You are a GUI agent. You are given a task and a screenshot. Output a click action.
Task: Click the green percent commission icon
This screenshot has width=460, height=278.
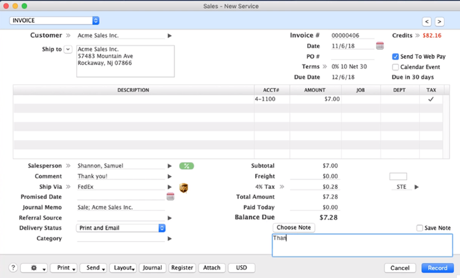[x=186, y=166]
